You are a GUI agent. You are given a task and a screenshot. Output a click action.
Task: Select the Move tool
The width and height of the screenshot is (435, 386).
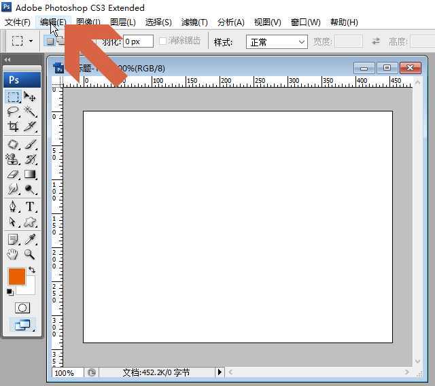click(x=31, y=96)
